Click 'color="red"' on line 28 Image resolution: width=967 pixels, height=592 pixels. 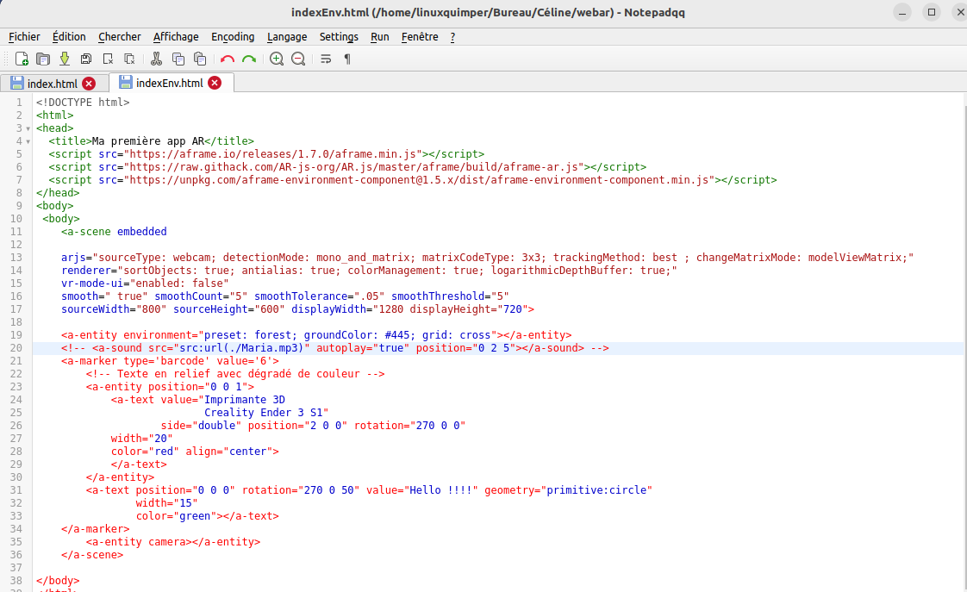(145, 452)
